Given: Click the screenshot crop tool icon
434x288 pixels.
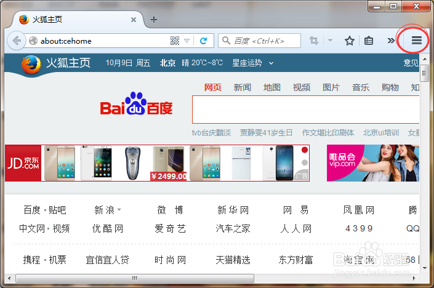Looking at the screenshot, I should tap(313, 41).
